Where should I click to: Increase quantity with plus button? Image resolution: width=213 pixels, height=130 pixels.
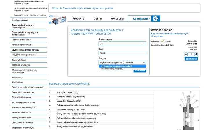(196, 54)
